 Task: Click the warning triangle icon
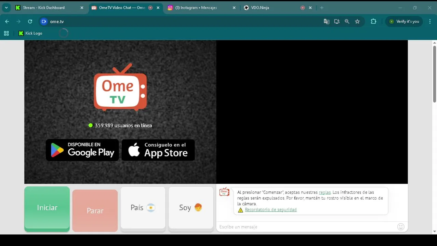click(240, 210)
